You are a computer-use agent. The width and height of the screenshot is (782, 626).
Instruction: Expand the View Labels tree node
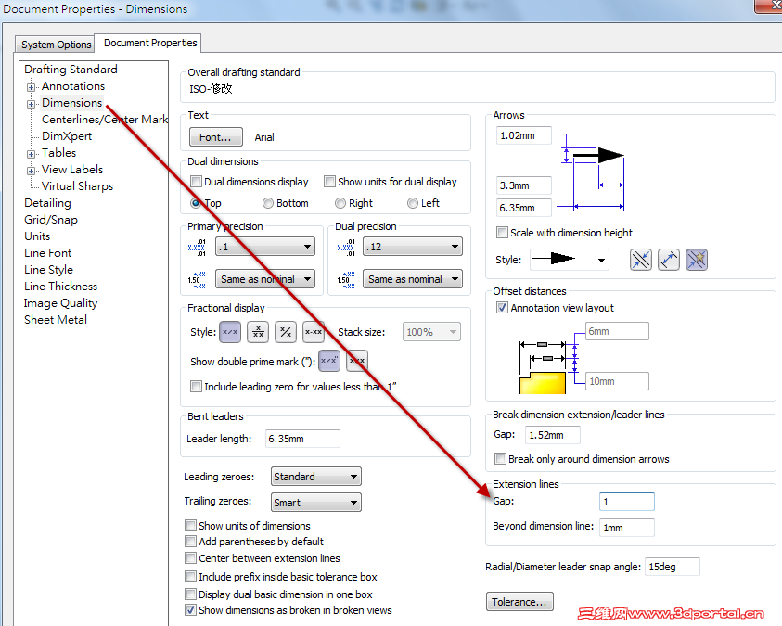coord(31,171)
